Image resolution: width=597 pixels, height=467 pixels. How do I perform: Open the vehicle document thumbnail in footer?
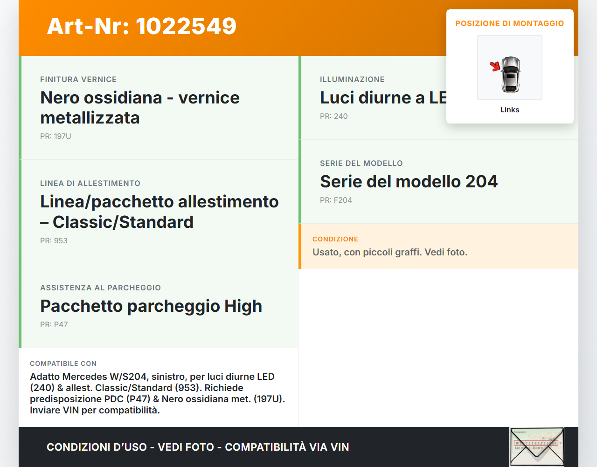(x=537, y=447)
